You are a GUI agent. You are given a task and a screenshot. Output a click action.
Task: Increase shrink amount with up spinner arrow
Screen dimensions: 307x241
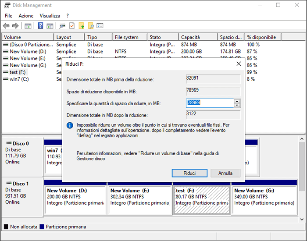click(237, 101)
